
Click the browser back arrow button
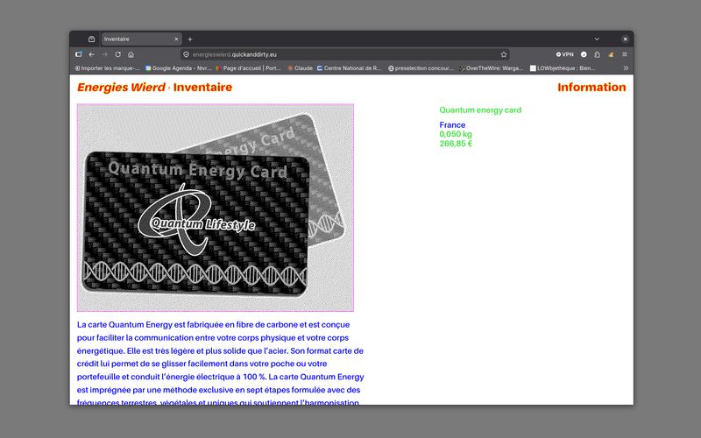pos(91,54)
